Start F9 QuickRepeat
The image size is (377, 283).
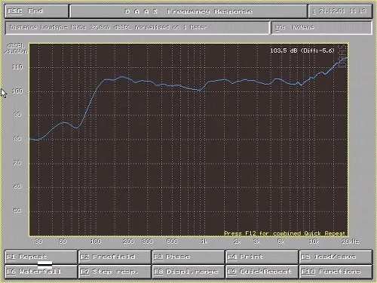point(262,272)
